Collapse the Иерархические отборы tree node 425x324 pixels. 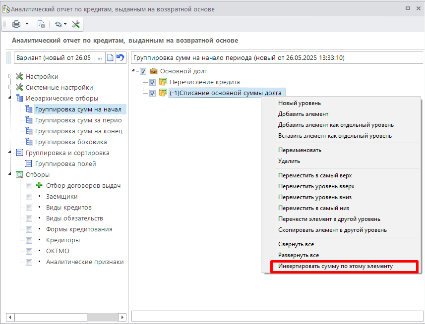pyautogui.click(x=9, y=98)
